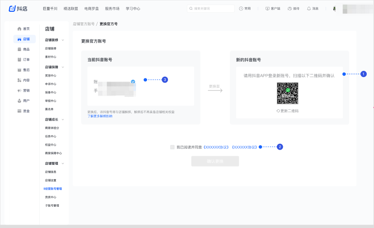Screen dimensions: 374x228
Task: Open 巨量千川 in top navigation
Action: (51, 9)
